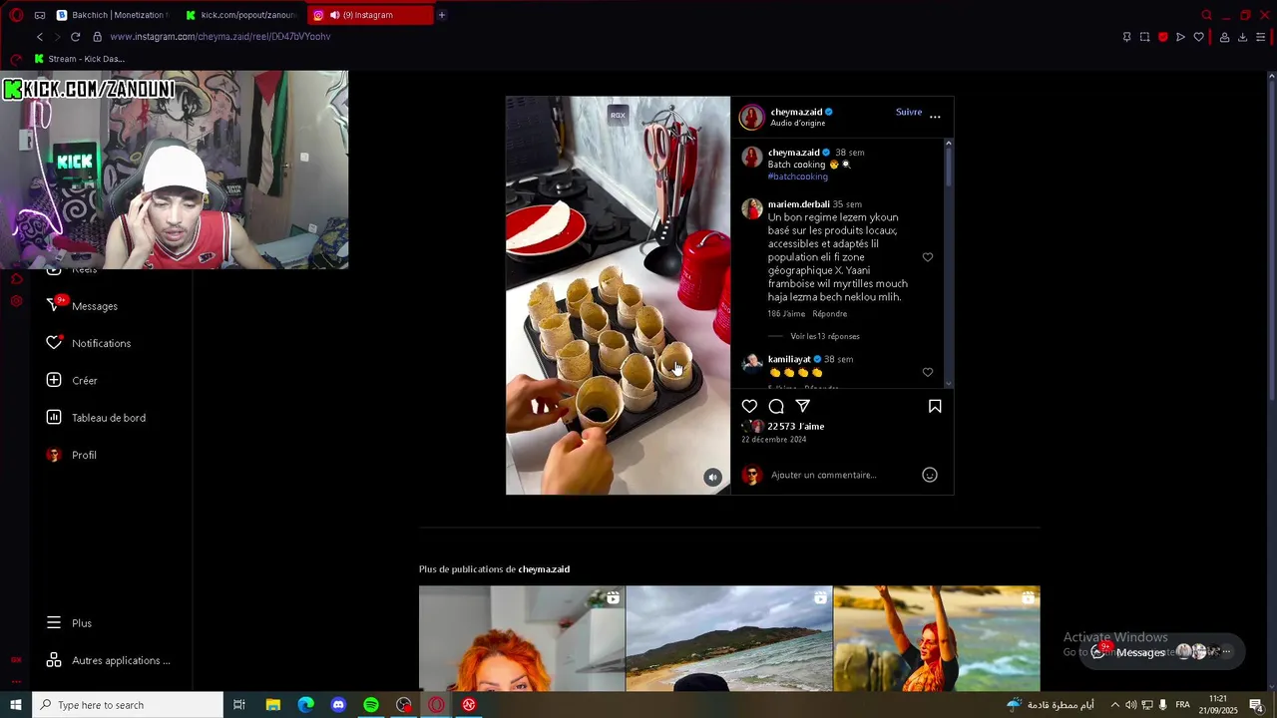Like mariem.derbali's comment
1277x718 pixels.
tap(928, 257)
